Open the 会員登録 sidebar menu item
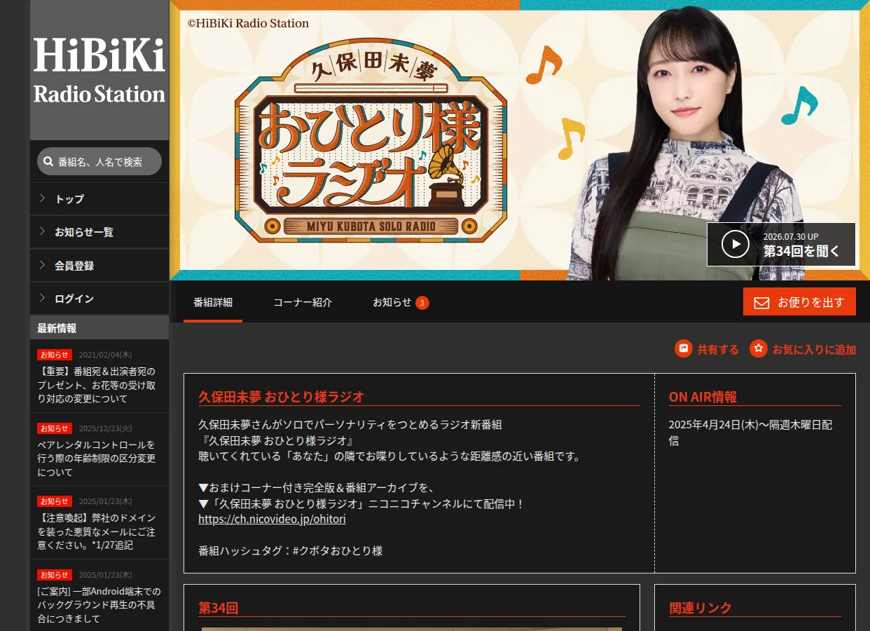Image resolution: width=870 pixels, height=631 pixels. click(x=99, y=266)
